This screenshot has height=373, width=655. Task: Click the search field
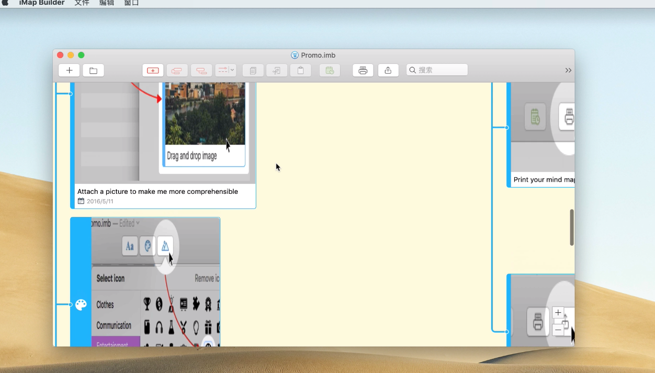pos(437,70)
